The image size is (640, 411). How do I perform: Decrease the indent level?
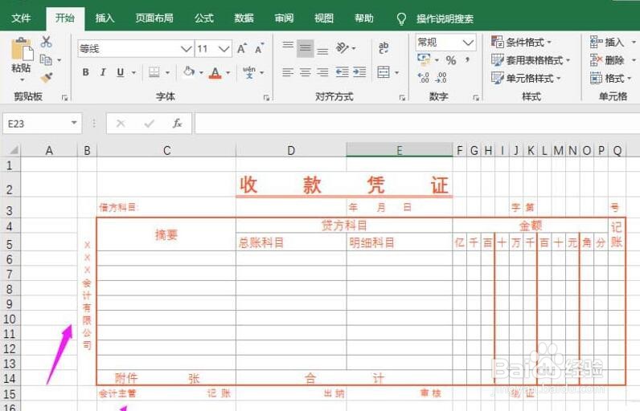point(342,72)
